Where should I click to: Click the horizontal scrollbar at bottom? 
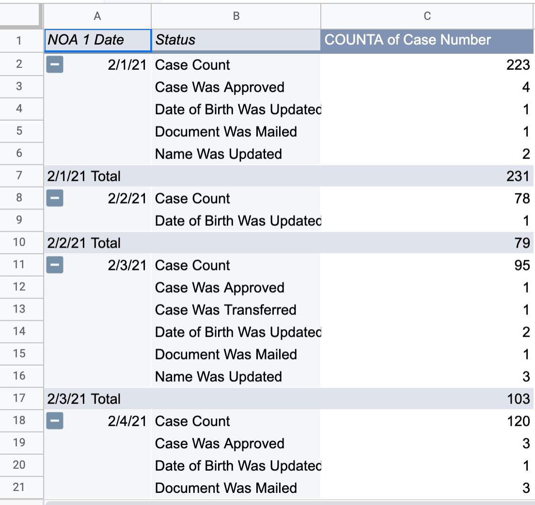click(x=289, y=503)
